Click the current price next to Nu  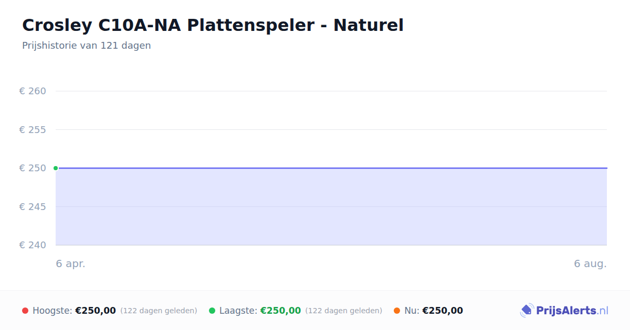[443, 311]
